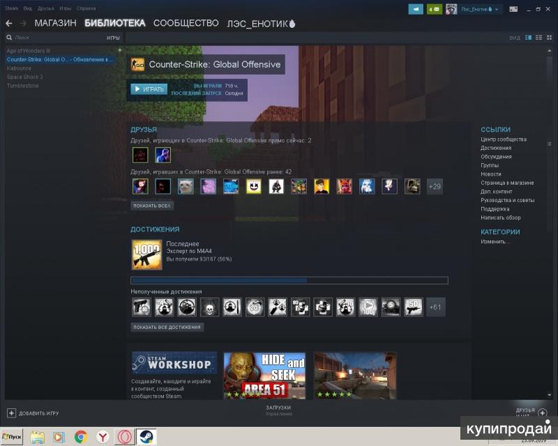Open the M4A4 Expert 1,000 achievement icon
The width and height of the screenshot is (558, 446).
coord(146,254)
